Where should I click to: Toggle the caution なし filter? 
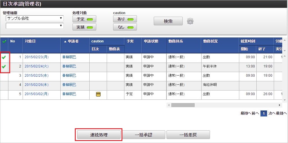(125, 27)
